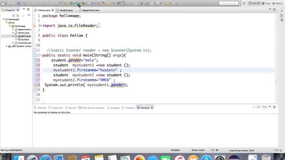
Task: Switch to the Java perspective
Action: (266, 3)
